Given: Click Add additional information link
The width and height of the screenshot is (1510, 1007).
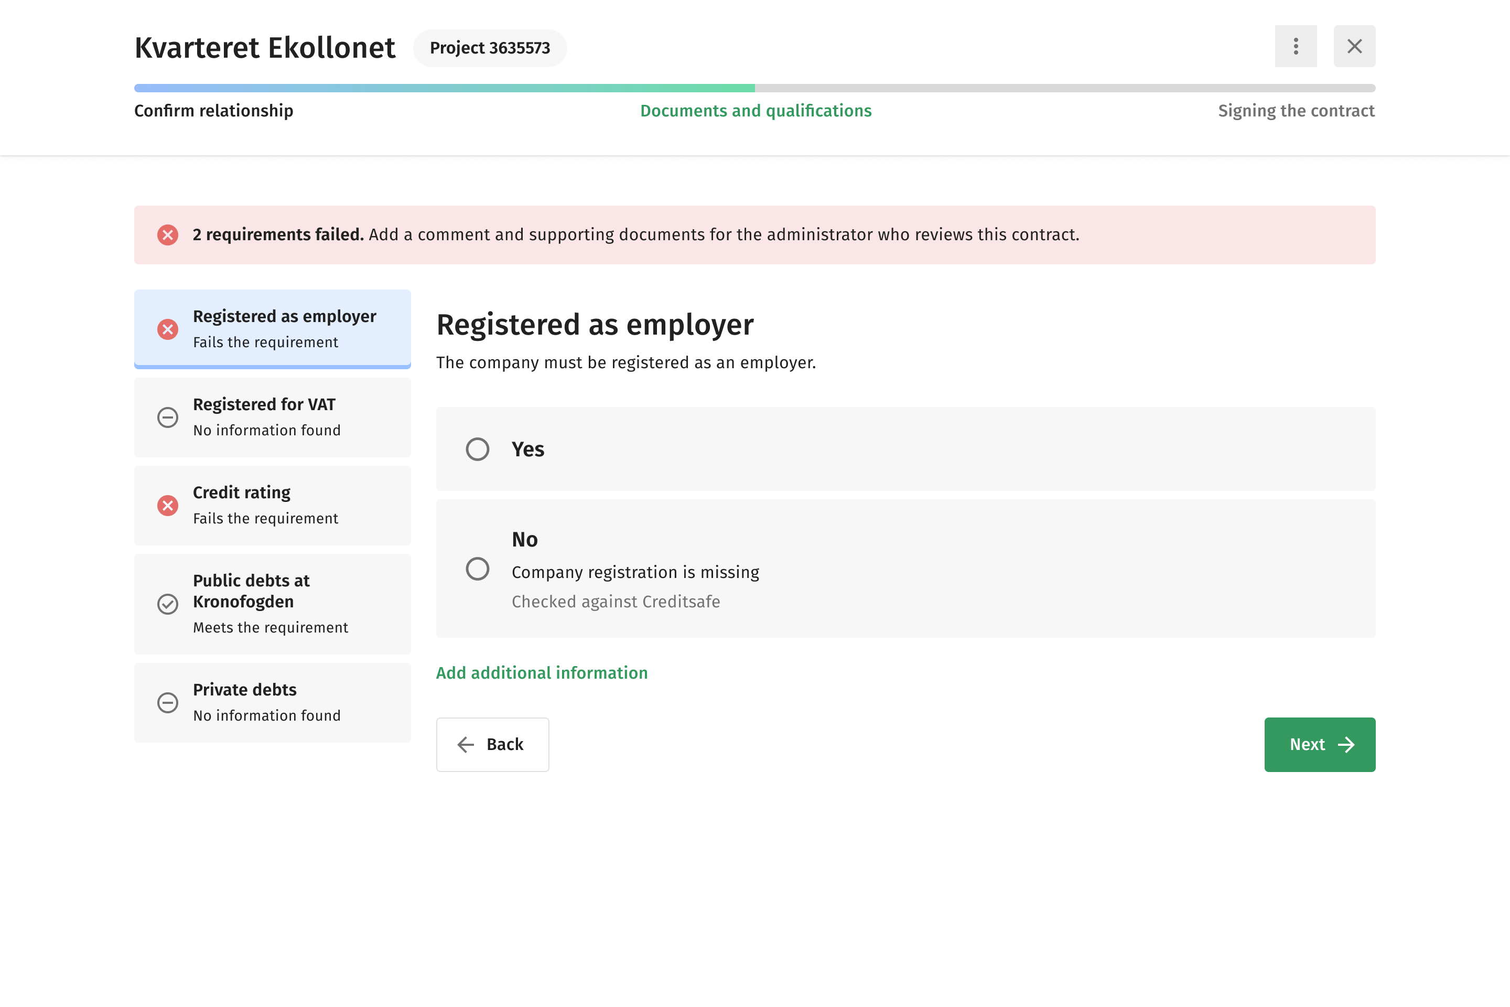Looking at the screenshot, I should 542,673.
